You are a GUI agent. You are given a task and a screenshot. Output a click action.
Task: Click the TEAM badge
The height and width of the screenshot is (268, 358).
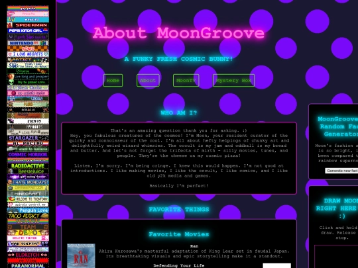click(x=28, y=227)
